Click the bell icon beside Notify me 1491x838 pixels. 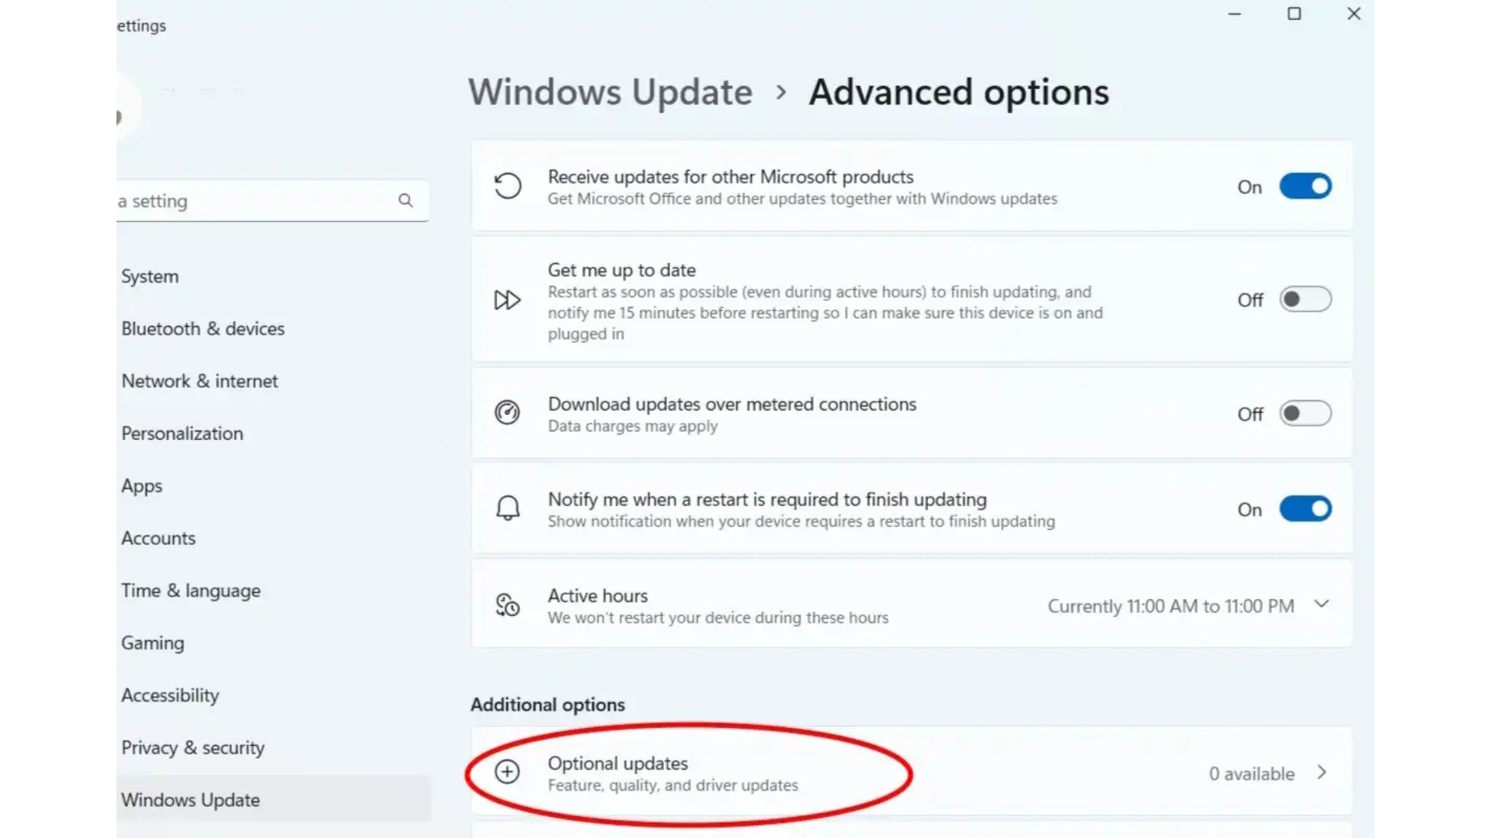[x=507, y=509]
